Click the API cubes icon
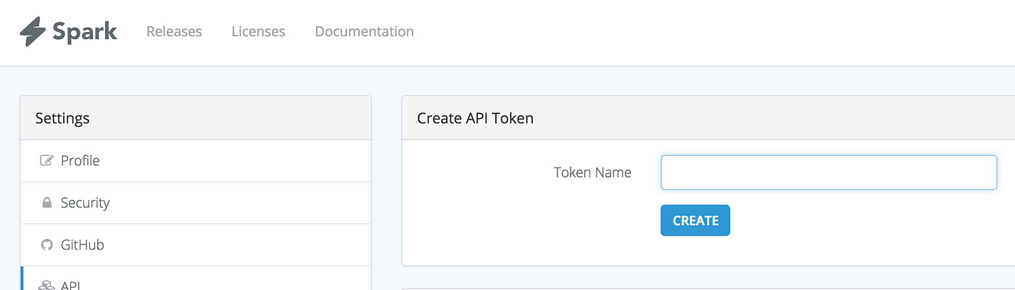Screen dimensions: 1015x290 click(47, 285)
